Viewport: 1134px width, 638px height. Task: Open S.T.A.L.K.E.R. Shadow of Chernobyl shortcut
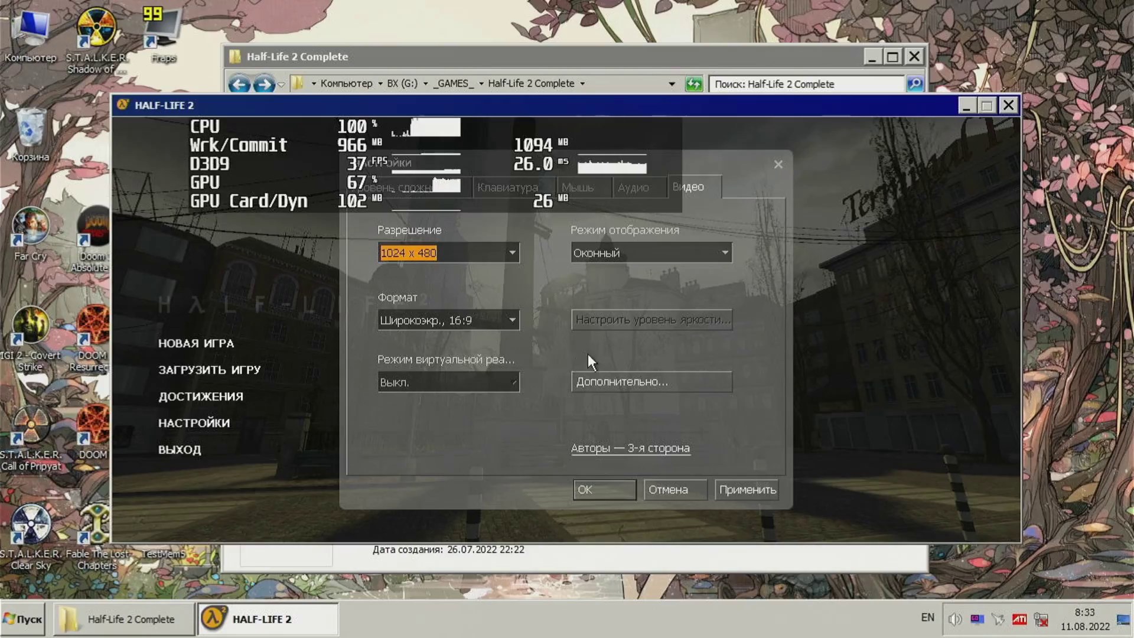[96, 28]
